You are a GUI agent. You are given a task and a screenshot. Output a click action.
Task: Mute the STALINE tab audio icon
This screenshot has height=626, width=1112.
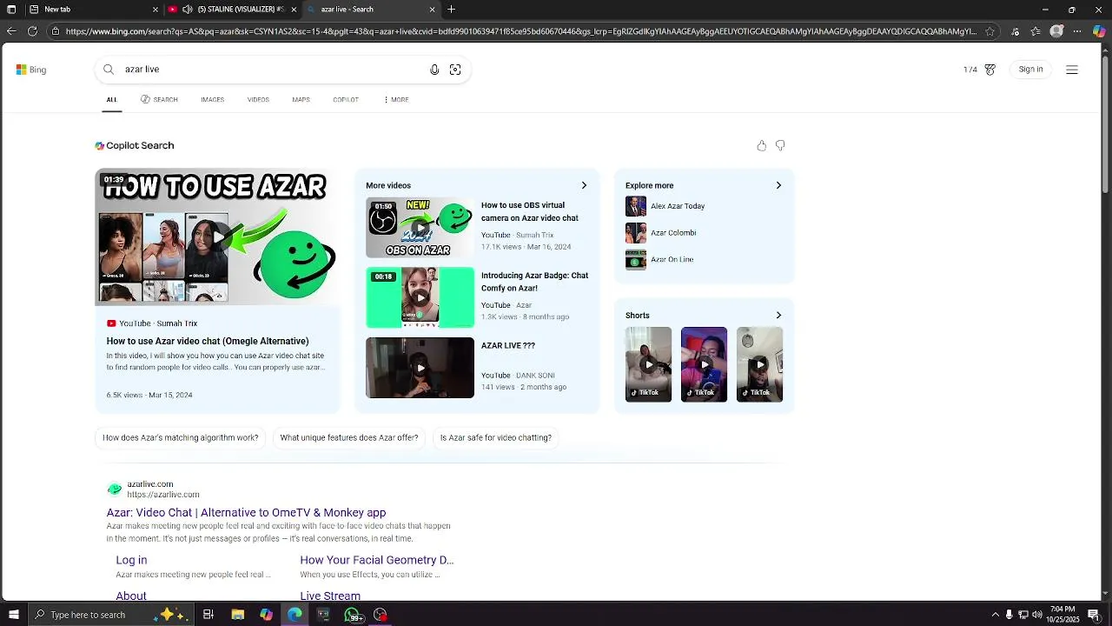(x=187, y=10)
